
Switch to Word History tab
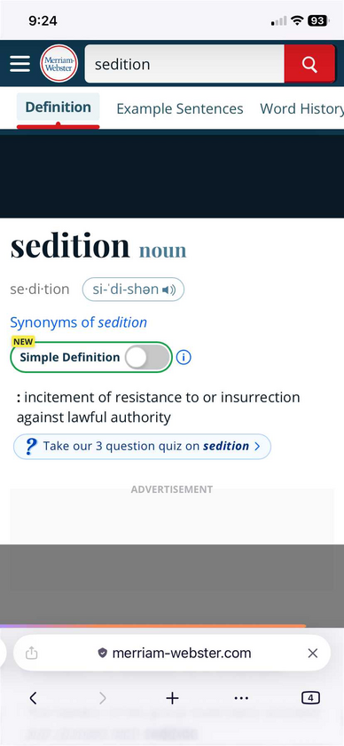pos(301,109)
